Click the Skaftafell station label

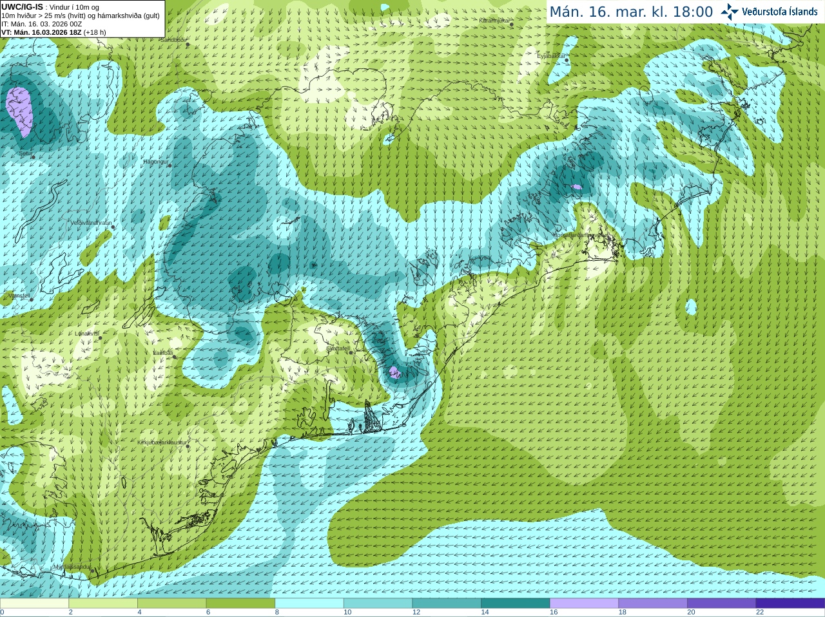(338, 348)
